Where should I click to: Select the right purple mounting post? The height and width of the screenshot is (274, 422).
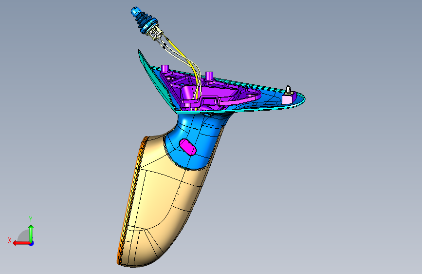pyautogui.click(x=209, y=76)
